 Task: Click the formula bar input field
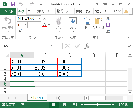(x=110, y=46)
